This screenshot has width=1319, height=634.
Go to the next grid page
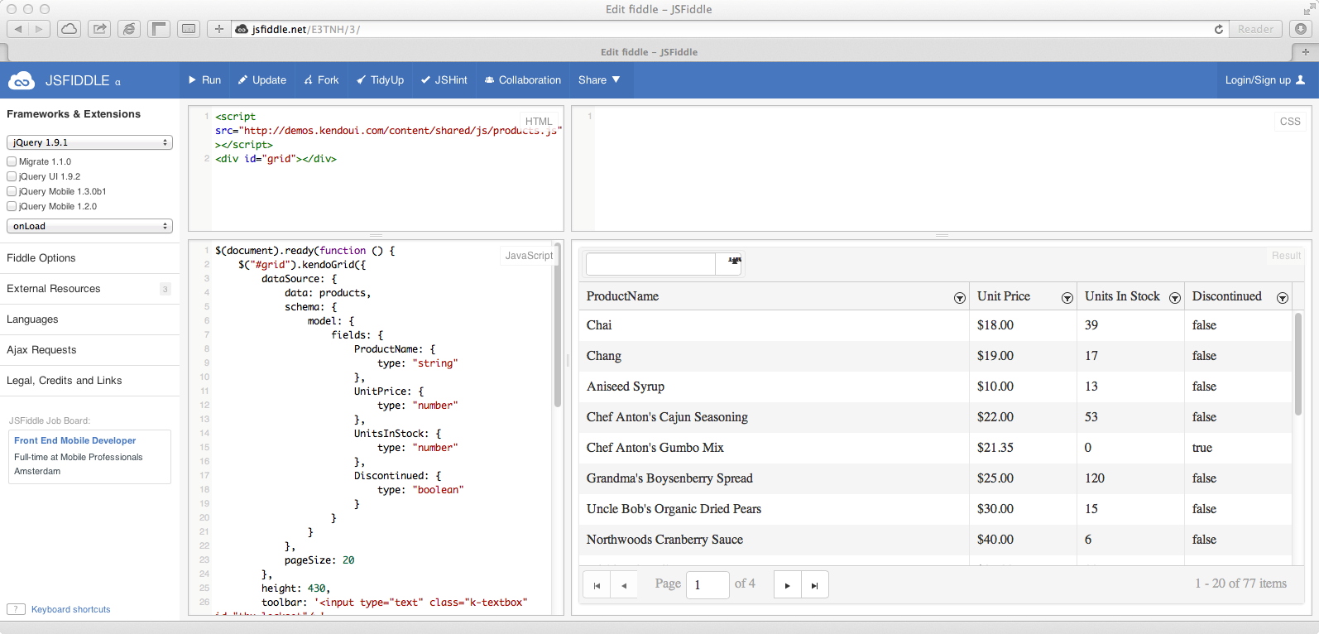pos(787,585)
